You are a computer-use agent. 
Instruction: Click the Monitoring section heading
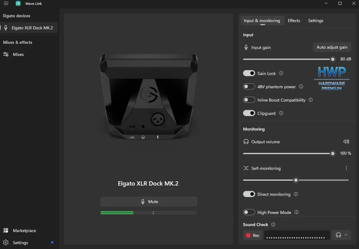[x=254, y=129]
